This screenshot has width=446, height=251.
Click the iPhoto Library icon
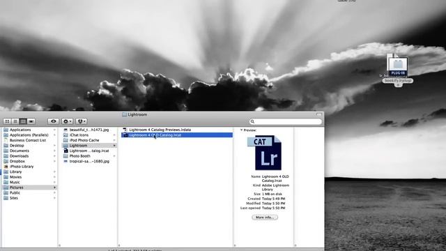pos(6,167)
